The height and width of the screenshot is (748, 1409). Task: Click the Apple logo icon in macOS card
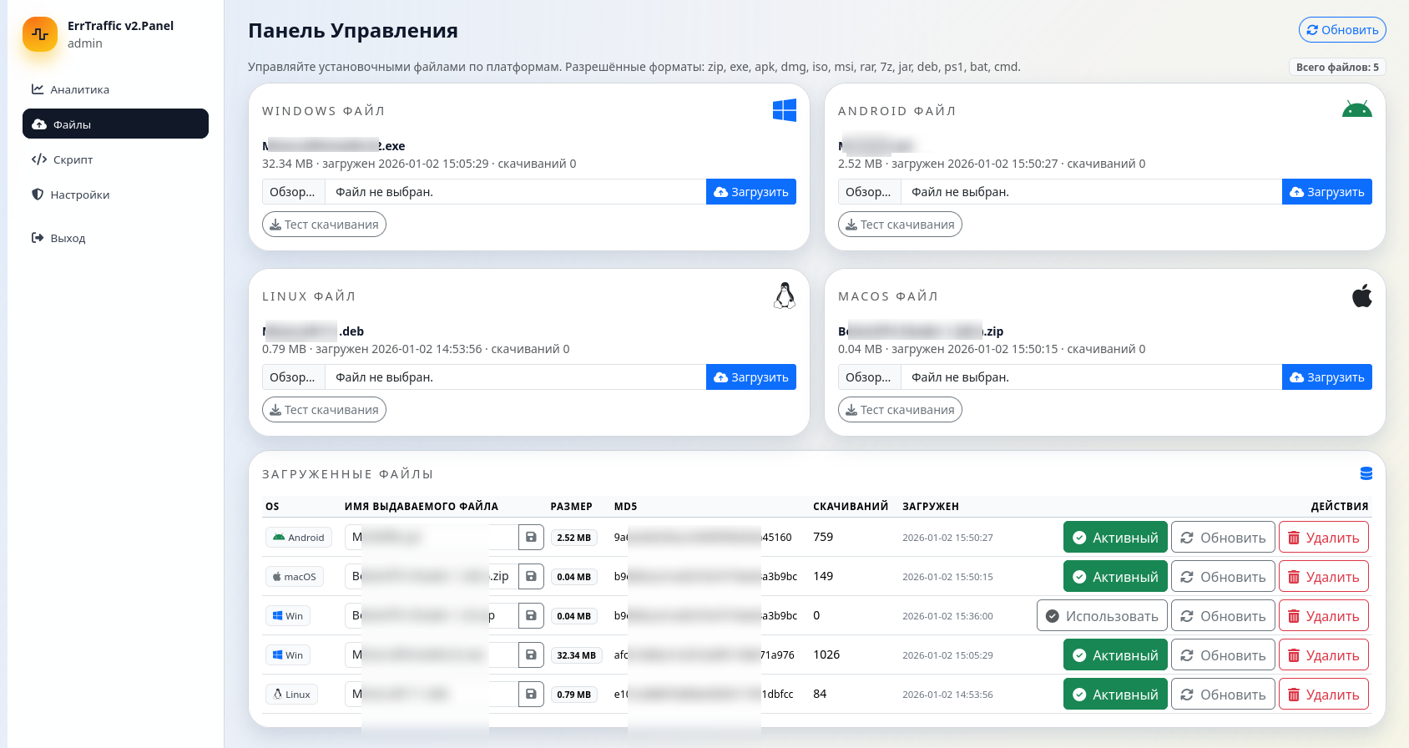[x=1362, y=296]
